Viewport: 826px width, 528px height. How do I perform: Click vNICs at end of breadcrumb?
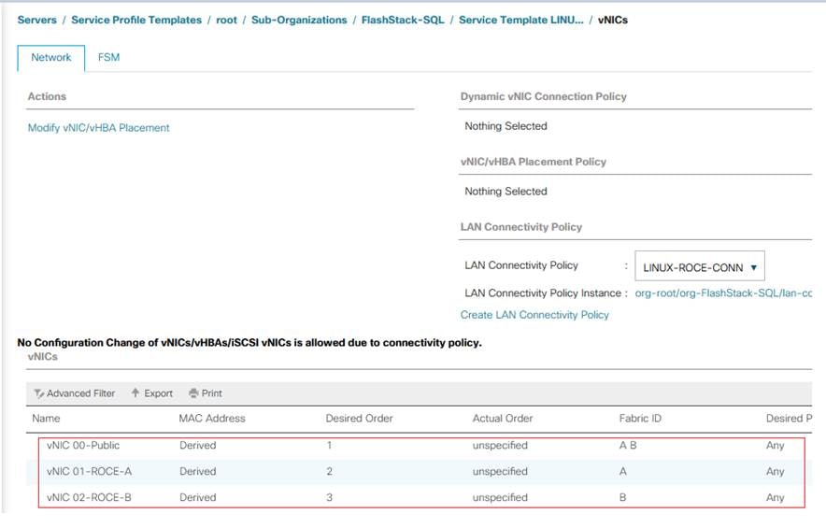tap(613, 20)
